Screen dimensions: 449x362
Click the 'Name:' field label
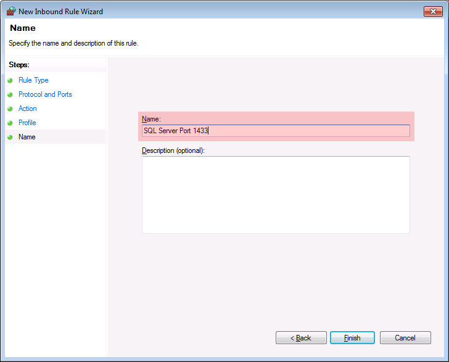[x=151, y=119]
